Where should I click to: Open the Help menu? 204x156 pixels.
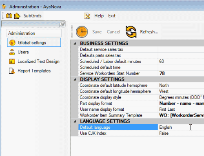tap(99, 16)
